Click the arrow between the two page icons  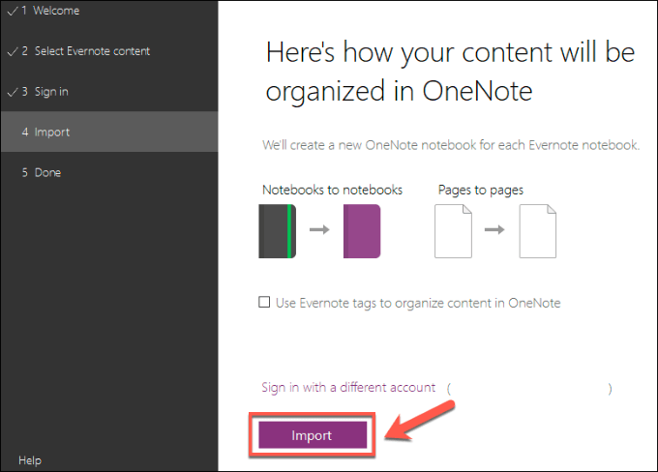[496, 232]
